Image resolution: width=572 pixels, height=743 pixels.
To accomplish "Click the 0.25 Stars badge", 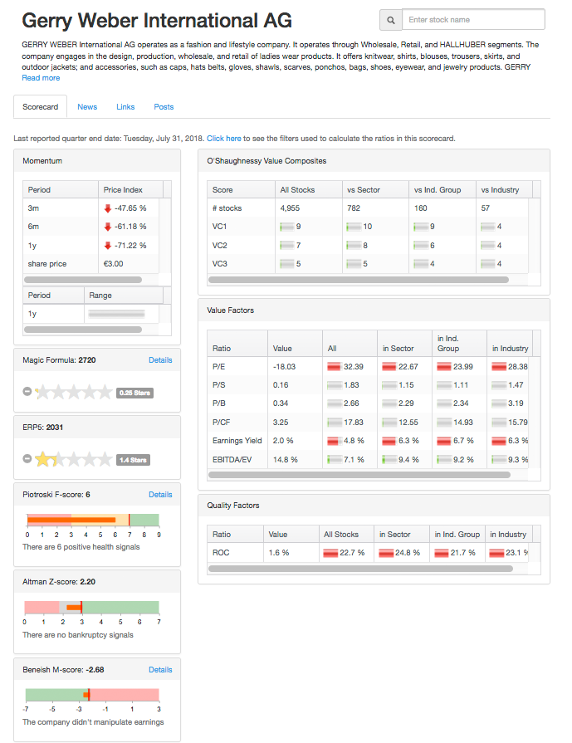I will click(x=135, y=393).
